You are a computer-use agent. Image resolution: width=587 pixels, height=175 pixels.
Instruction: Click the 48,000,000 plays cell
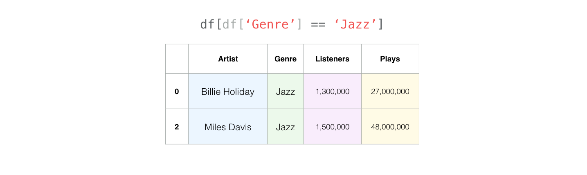(x=390, y=127)
